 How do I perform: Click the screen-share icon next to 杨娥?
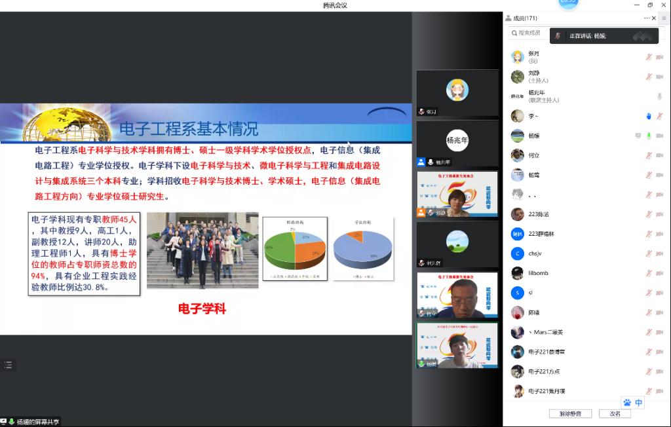pos(638,136)
